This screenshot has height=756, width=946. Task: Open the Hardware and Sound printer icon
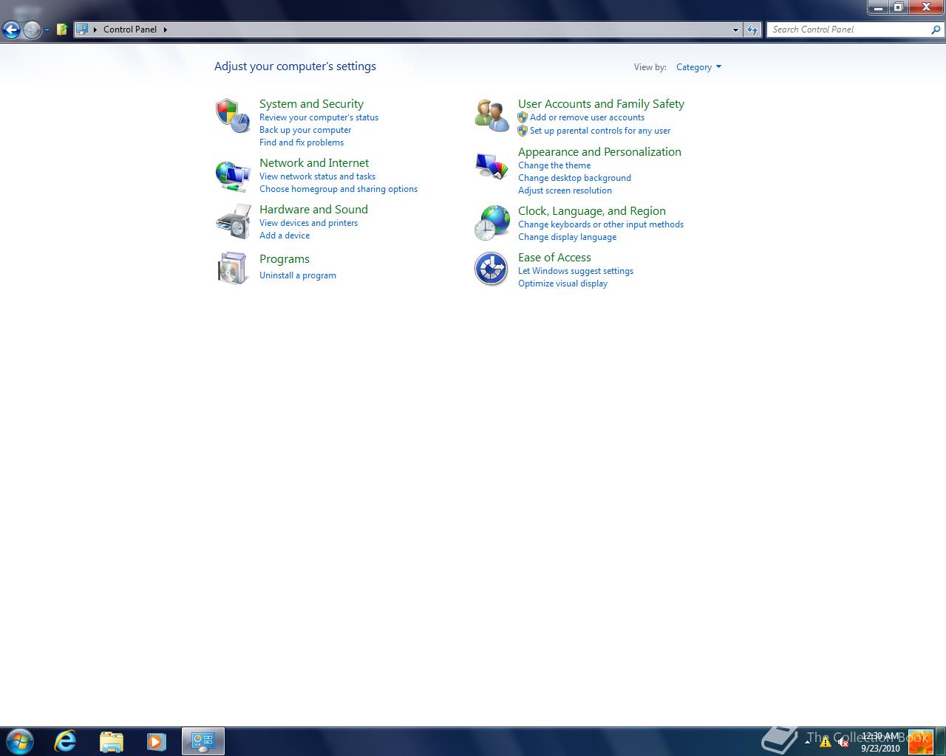coord(233,221)
